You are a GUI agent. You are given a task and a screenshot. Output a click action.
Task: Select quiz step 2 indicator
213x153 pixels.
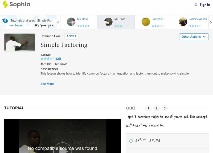[x=157, y=108]
